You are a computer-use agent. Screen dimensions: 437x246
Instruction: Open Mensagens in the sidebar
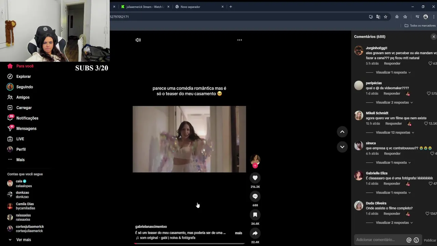[22, 128]
